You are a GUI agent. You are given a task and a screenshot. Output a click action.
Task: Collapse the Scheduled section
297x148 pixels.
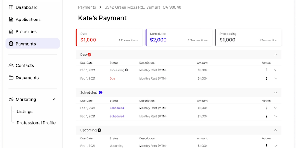(x=275, y=92)
